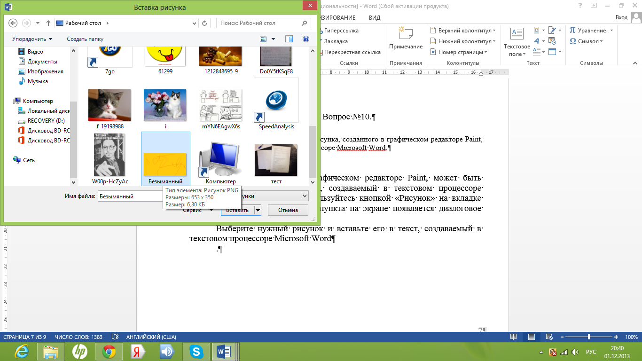Screen dimensions: 642x361
Task: Open Символ dropdown
Action: point(586,41)
